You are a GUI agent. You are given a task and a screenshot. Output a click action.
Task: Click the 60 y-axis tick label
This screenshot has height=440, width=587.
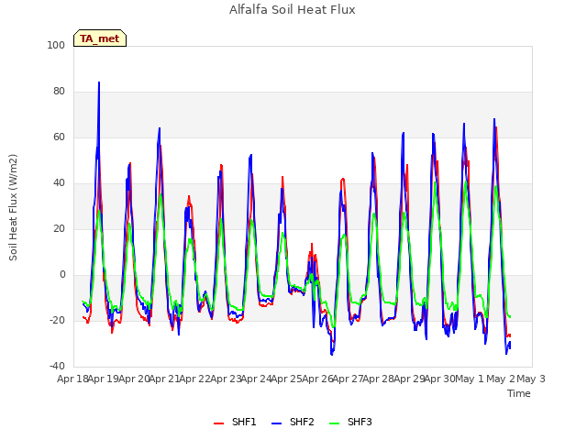tap(59, 137)
